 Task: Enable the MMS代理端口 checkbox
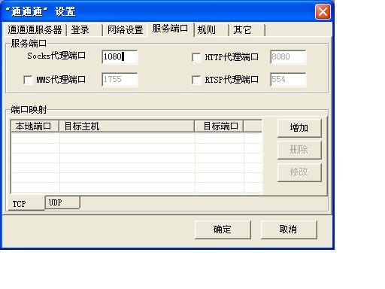[x=28, y=80]
